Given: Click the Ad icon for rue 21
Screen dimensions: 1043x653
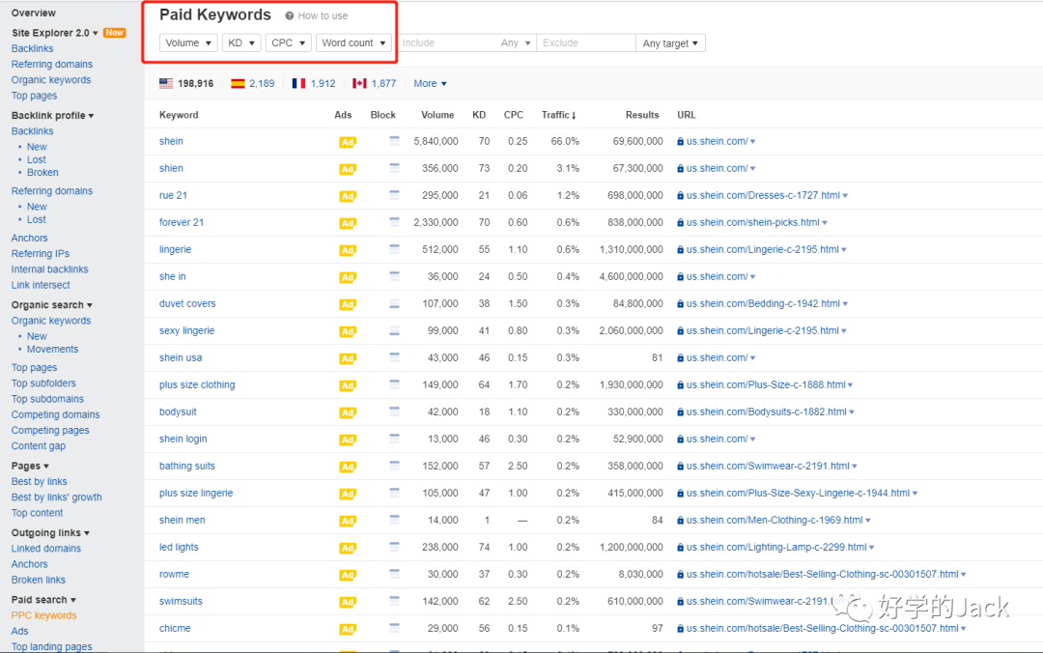Looking at the screenshot, I should [x=348, y=196].
